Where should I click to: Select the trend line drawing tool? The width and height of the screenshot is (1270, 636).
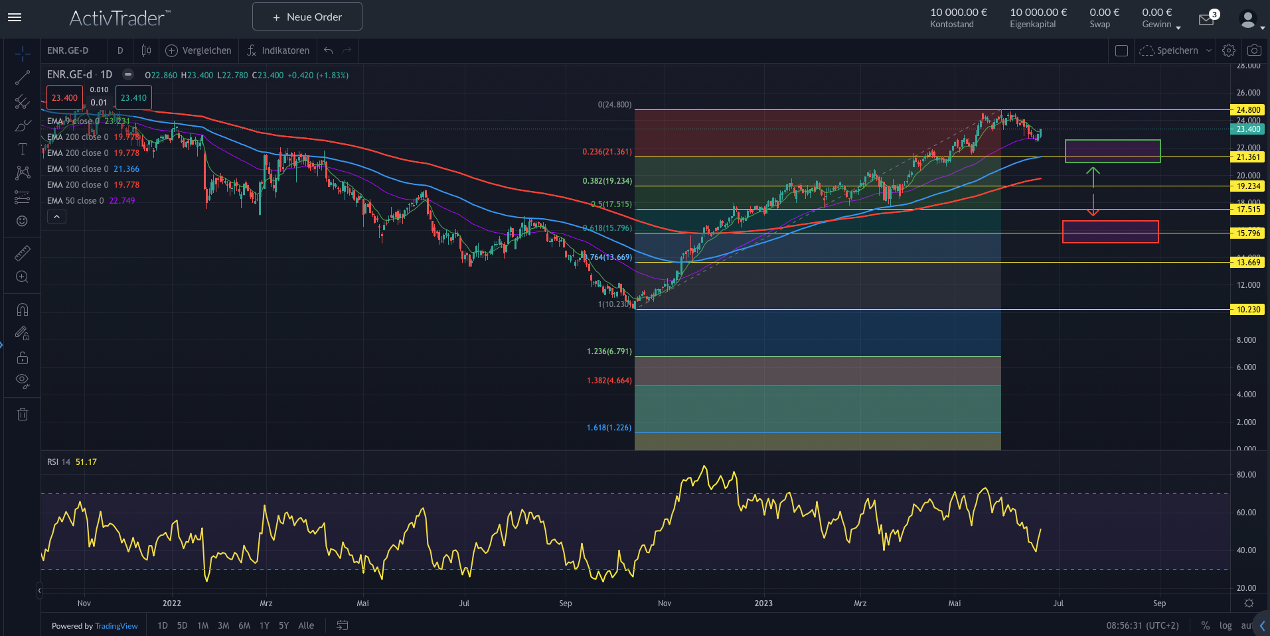[x=23, y=78]
